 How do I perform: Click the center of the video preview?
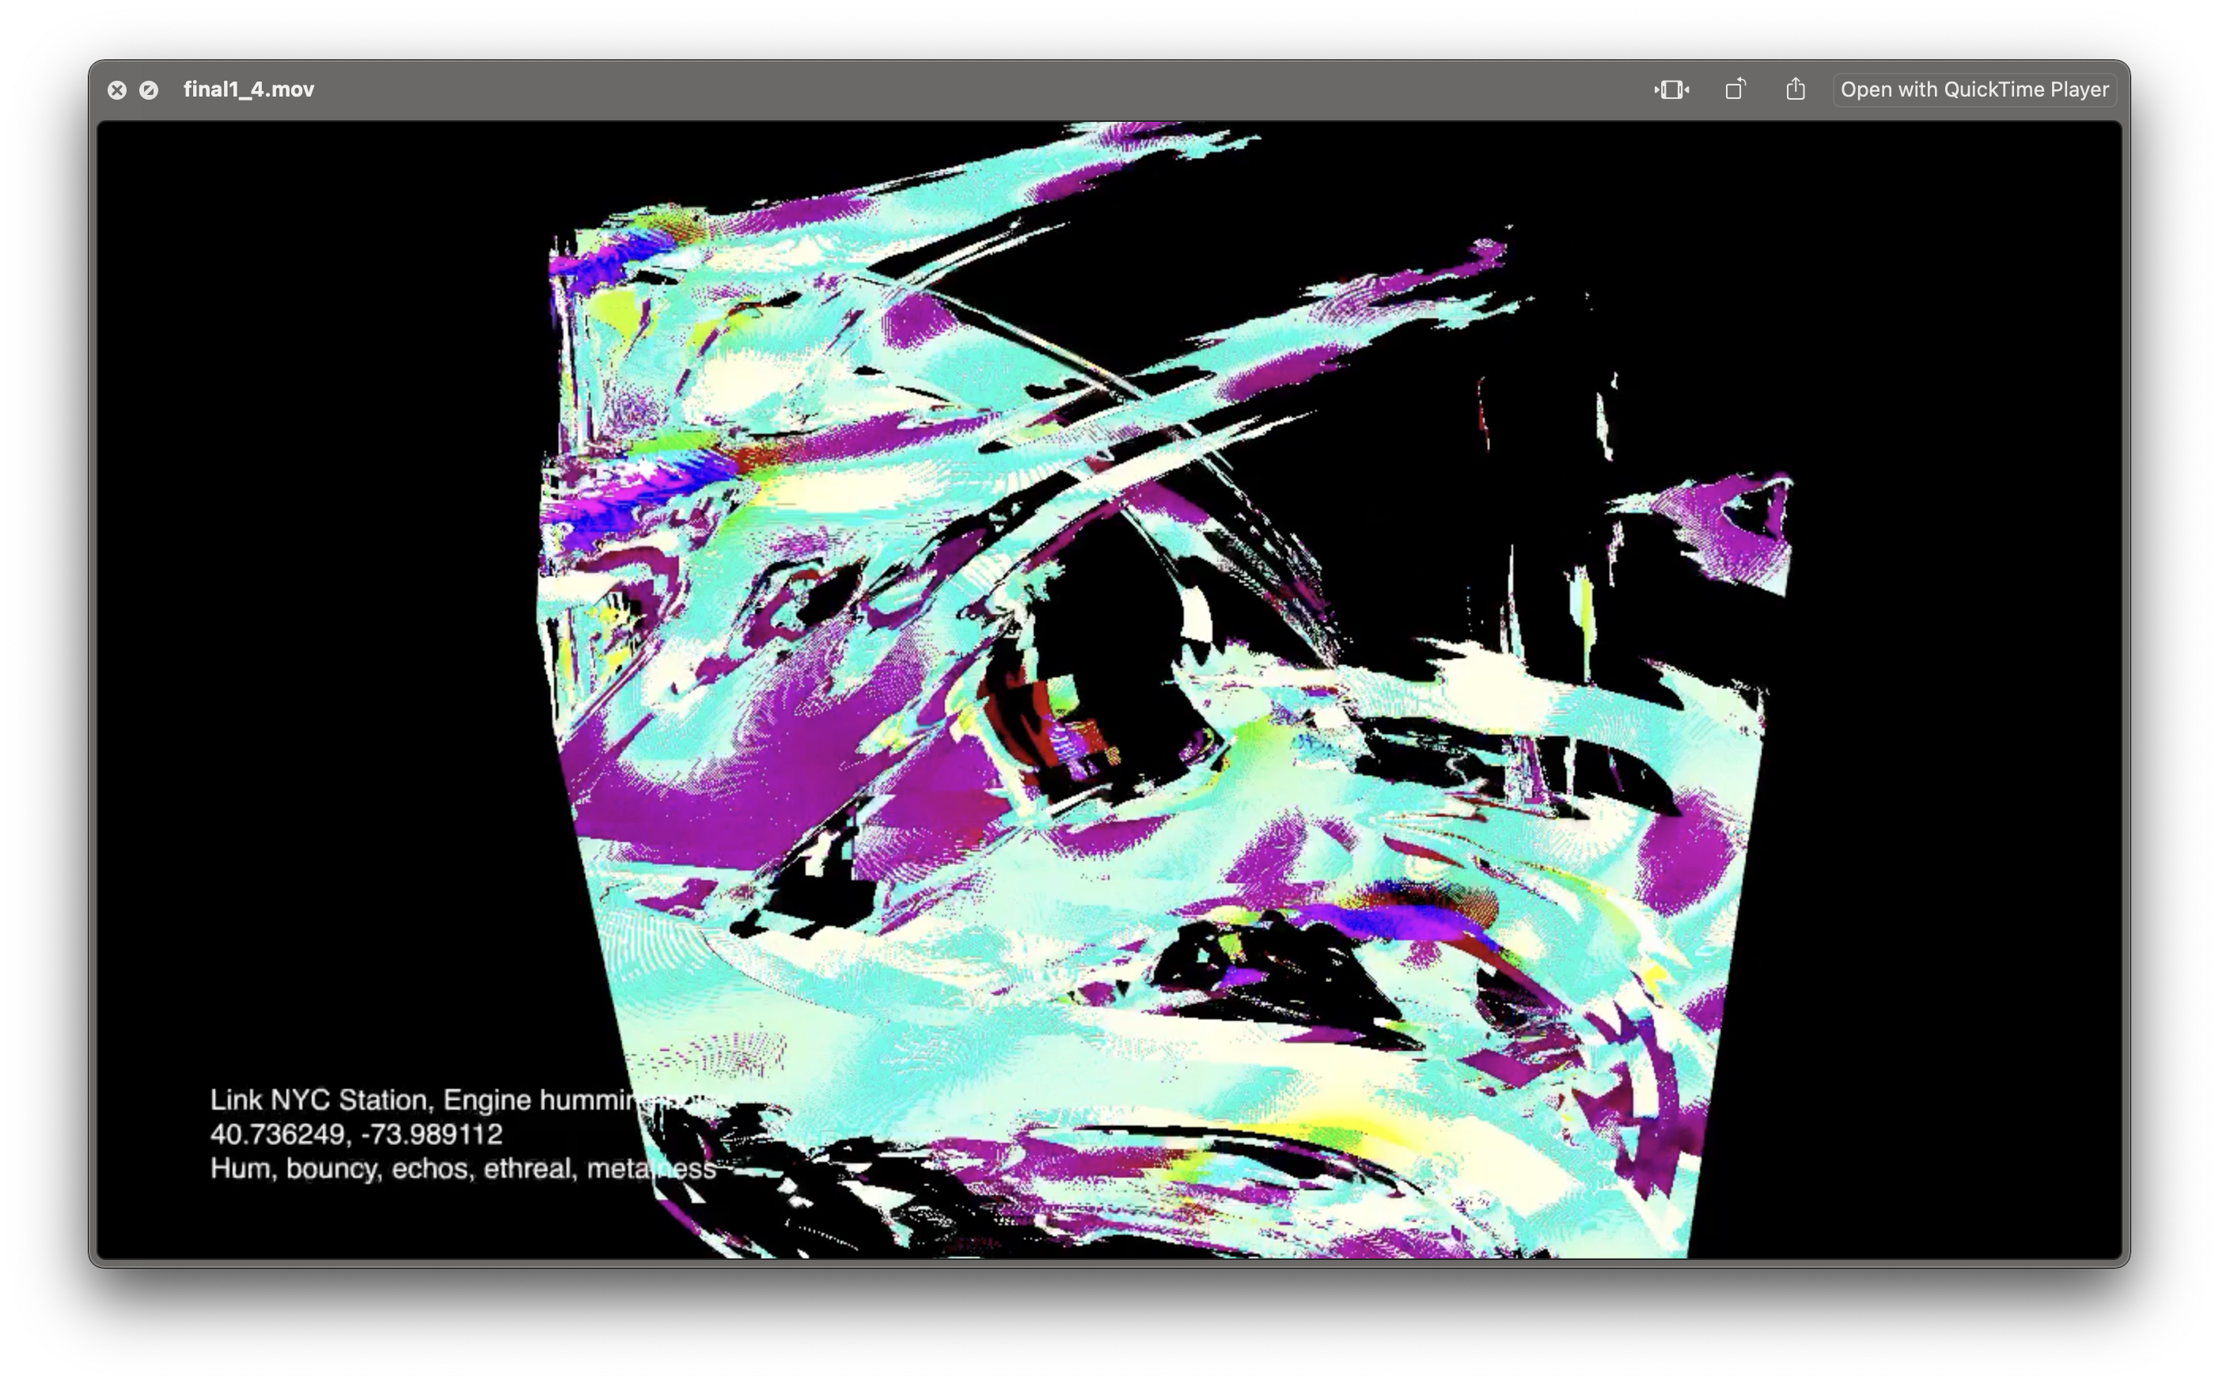coord(1109,689)
